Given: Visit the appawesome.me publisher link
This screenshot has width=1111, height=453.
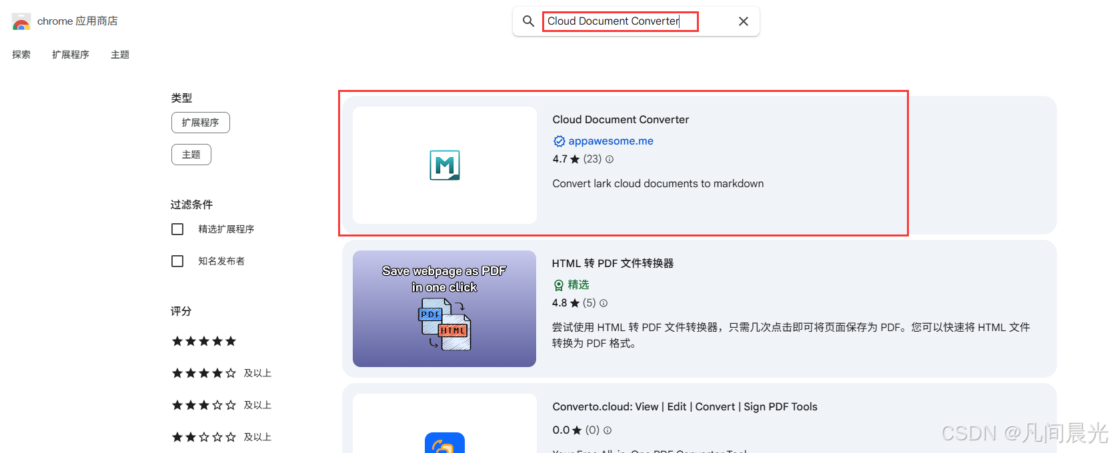Looking at the screenshot, I should coord(611,141).
